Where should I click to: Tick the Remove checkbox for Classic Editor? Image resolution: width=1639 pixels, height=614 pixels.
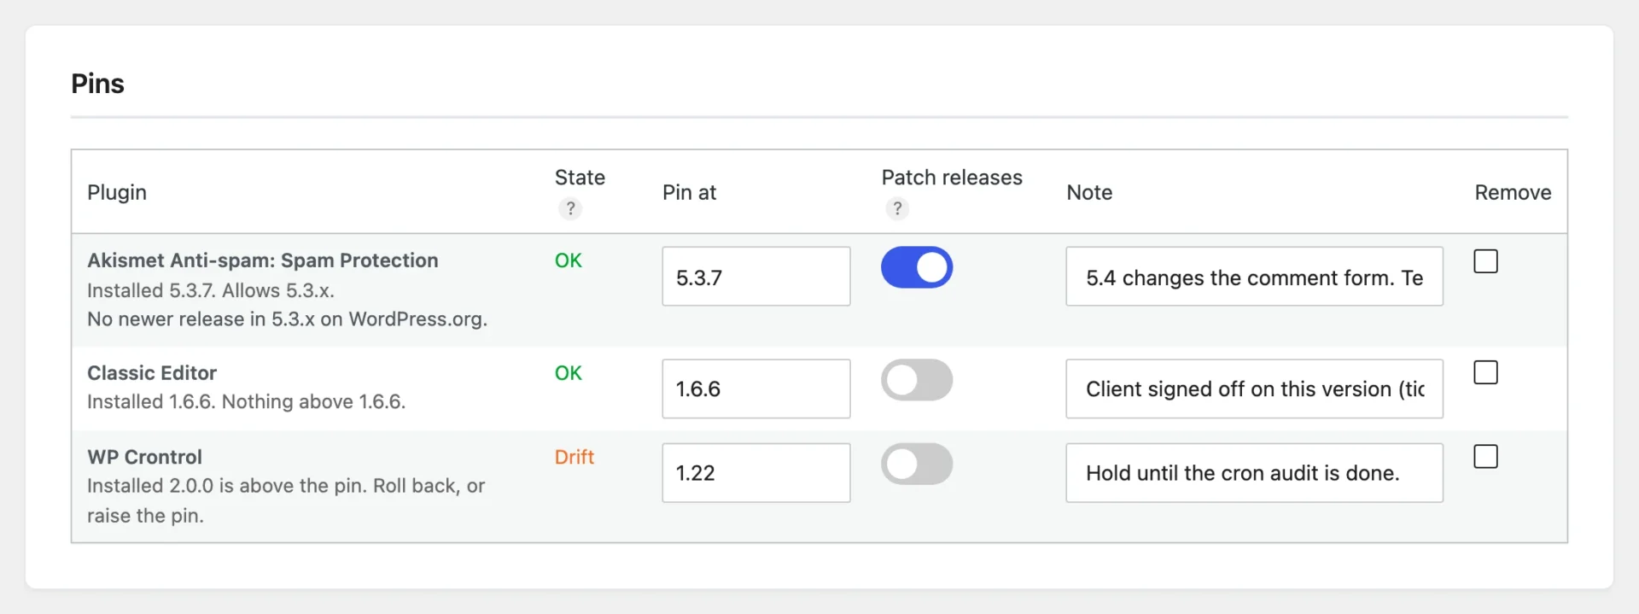[x=1485, y=372]
